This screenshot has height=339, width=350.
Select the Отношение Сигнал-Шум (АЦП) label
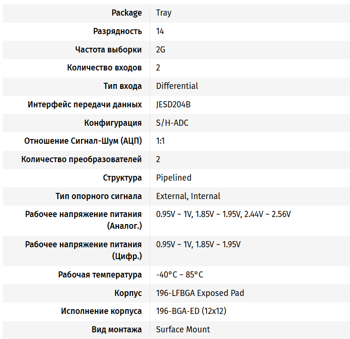[x=83, y=141]
